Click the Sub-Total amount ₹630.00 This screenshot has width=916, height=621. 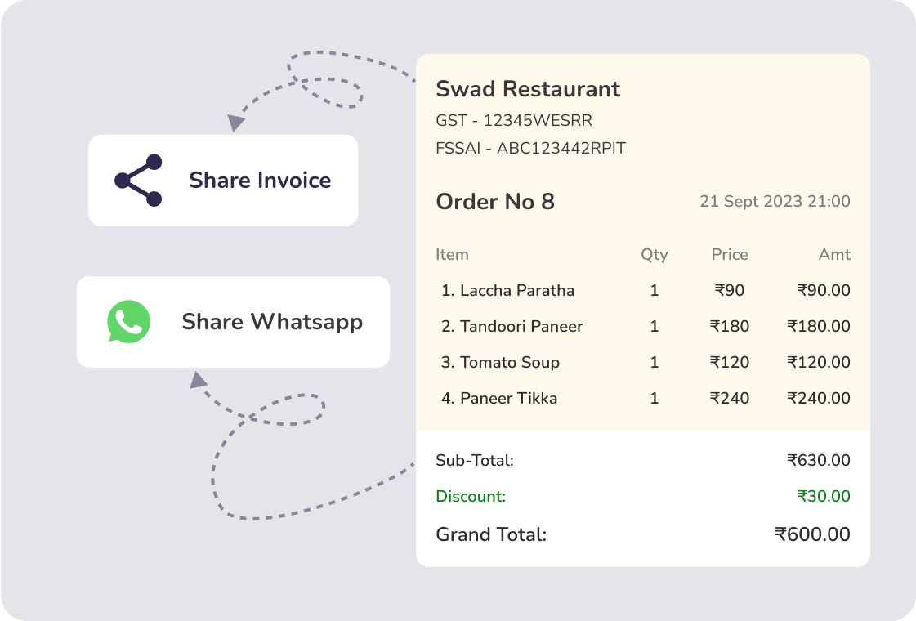pos(819,461)
